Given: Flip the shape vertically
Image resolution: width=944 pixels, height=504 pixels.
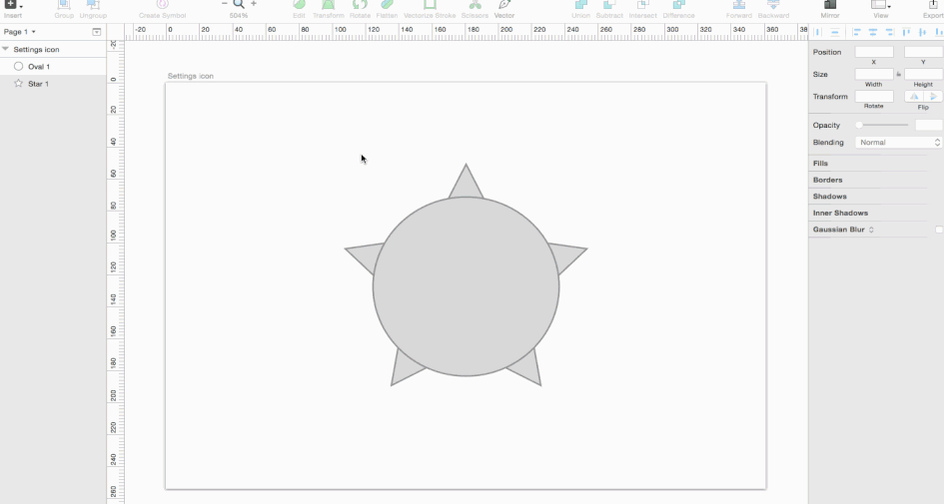Looking at the screenshot, I should (x=933, y=96).
